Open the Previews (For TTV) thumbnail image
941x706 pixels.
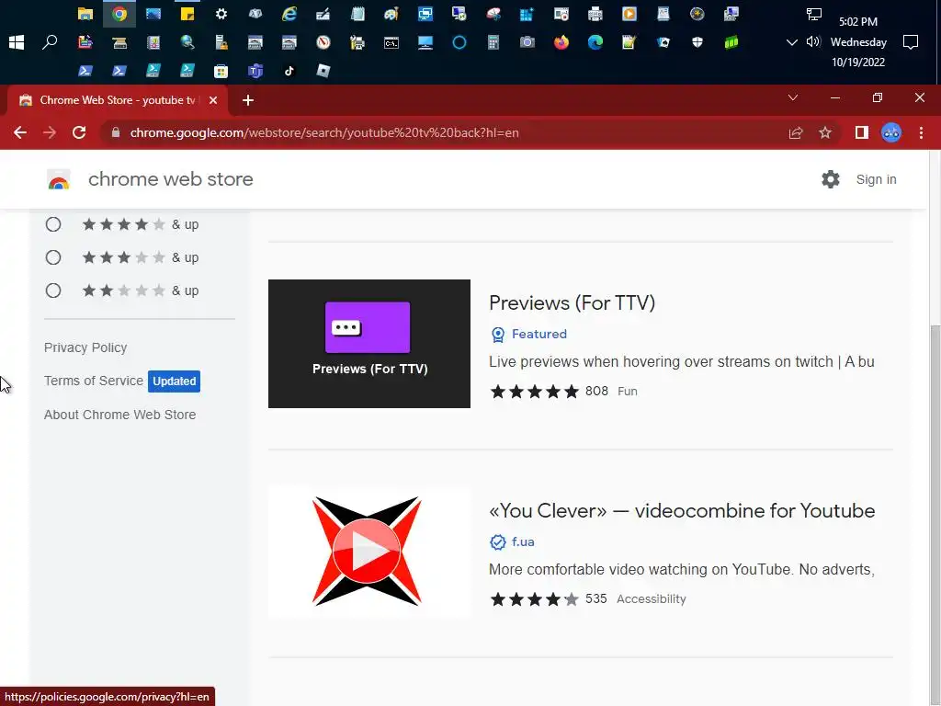click(x=369, y=344)
